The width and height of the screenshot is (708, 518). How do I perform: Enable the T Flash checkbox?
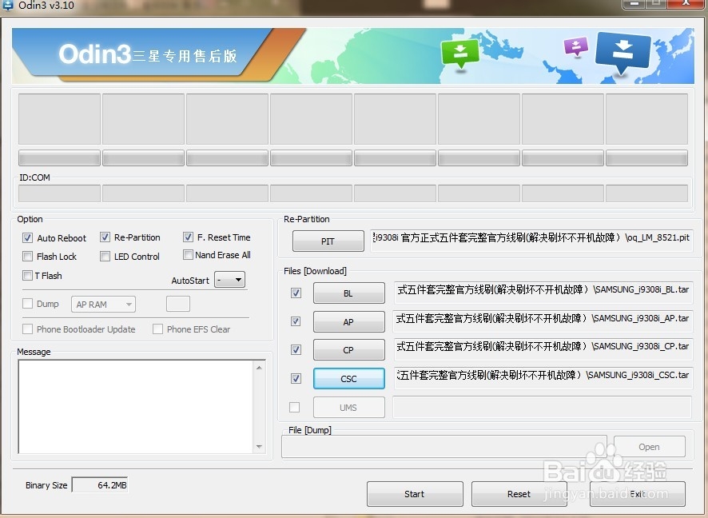(27, 276)
